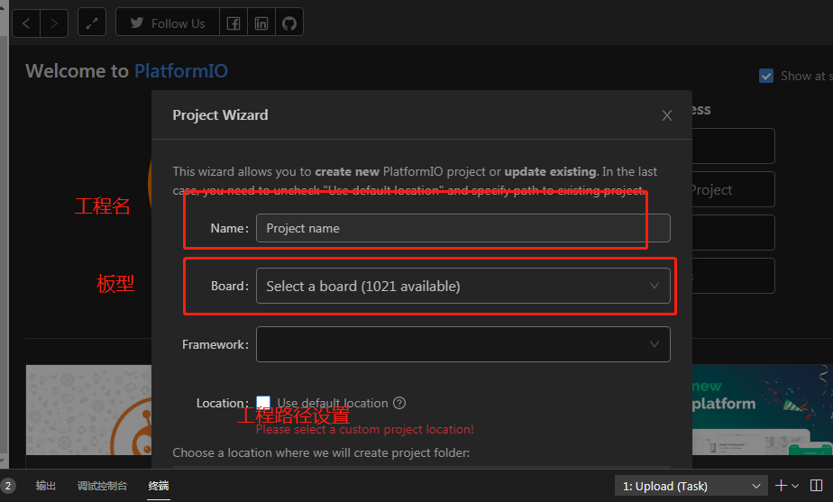
Task: Go forward with the right arrow button
Action: coord(54,23)
